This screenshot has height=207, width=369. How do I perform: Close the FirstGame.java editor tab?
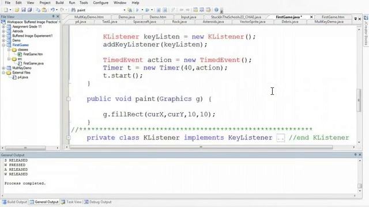point(311,17)
